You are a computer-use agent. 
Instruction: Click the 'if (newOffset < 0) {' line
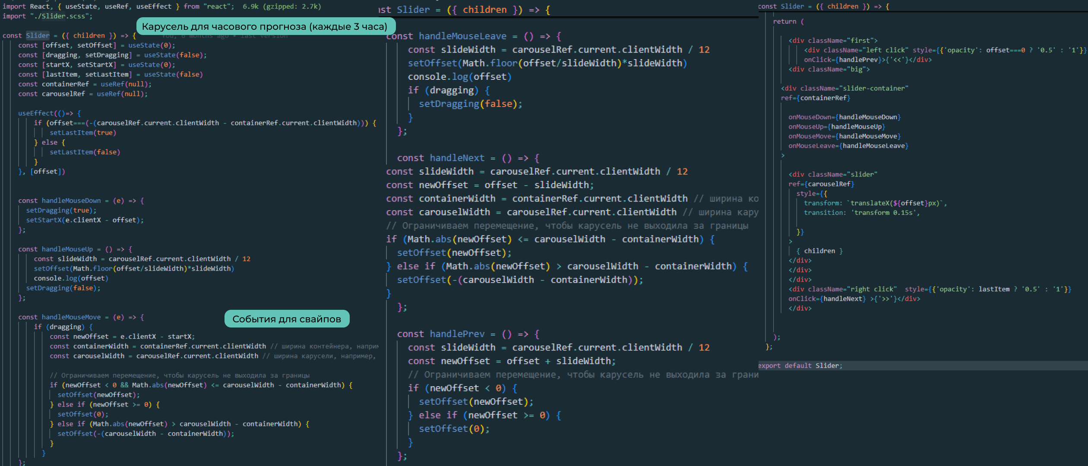tap(462, 388)
